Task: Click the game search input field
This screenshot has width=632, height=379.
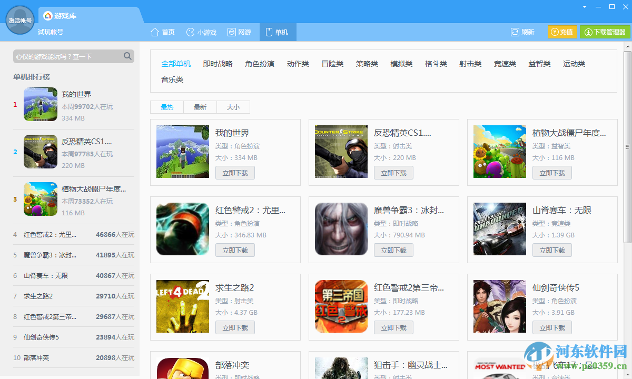Action: click(x=74, y=56)
